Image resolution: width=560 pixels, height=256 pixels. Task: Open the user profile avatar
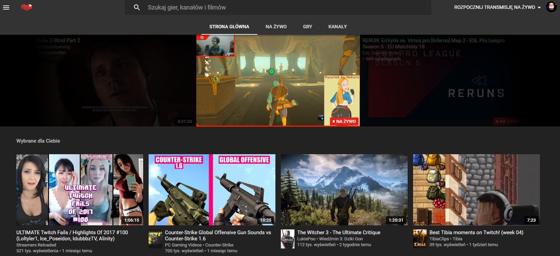[551, 7]
